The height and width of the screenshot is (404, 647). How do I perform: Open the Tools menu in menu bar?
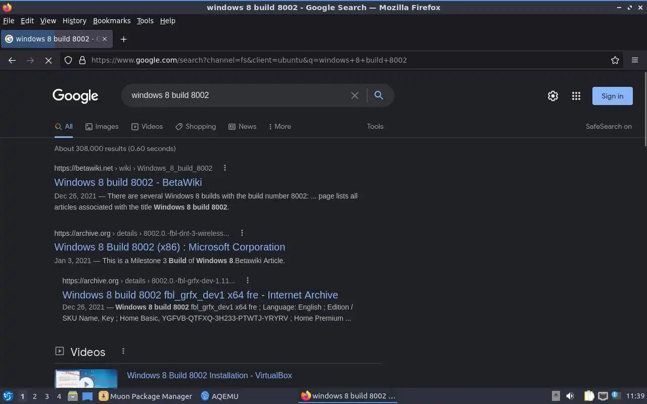click(145, 21)
